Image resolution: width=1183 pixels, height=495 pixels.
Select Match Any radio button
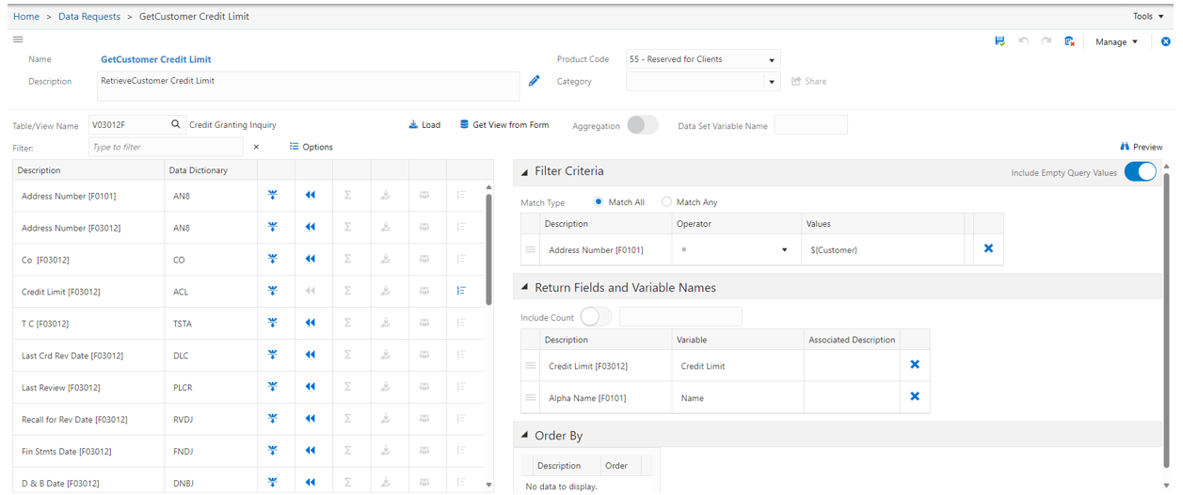[x=667, y=202]
